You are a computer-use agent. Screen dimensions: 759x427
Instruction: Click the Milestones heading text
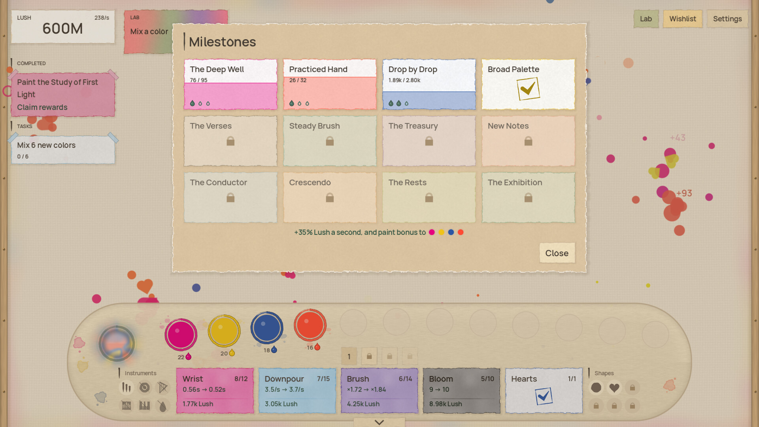(x=222, y=42)
